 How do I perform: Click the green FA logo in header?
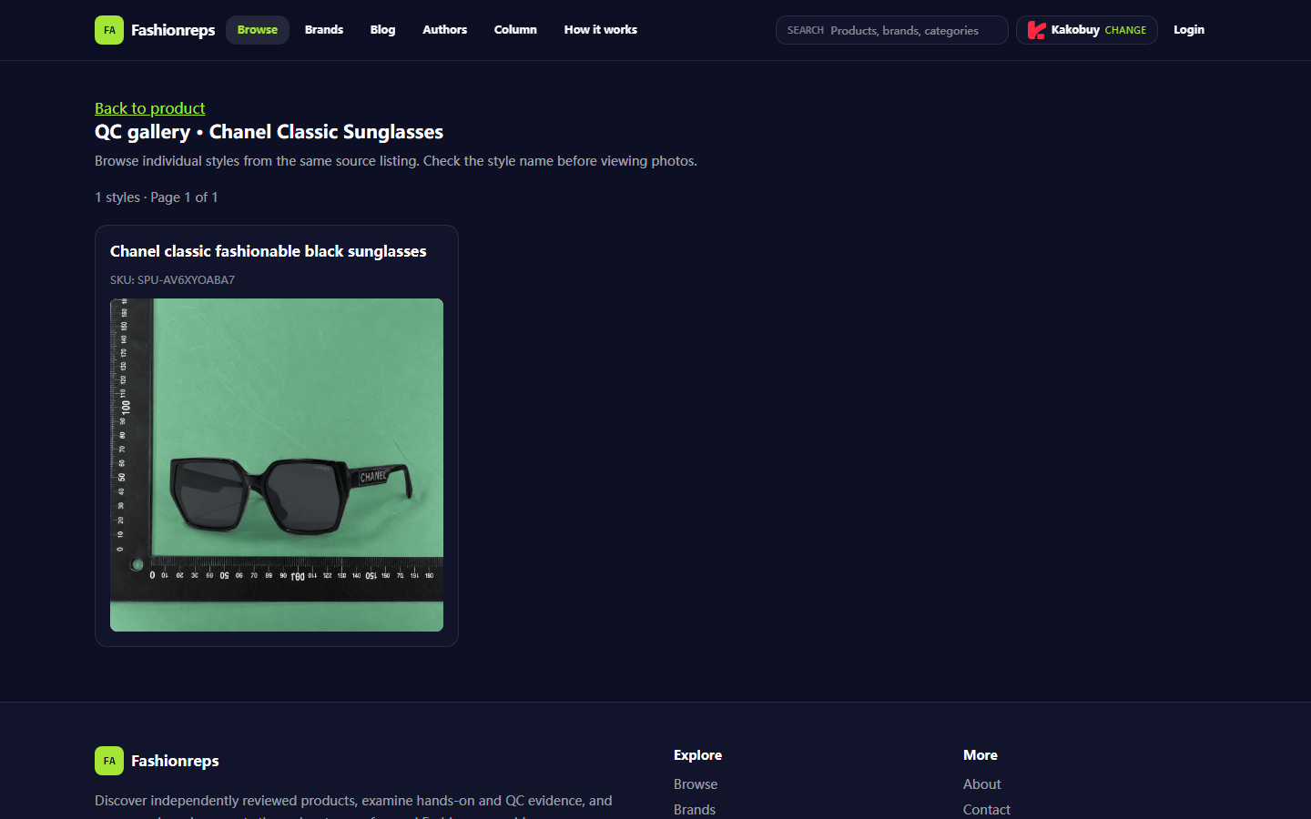click(x=109, y=30)
